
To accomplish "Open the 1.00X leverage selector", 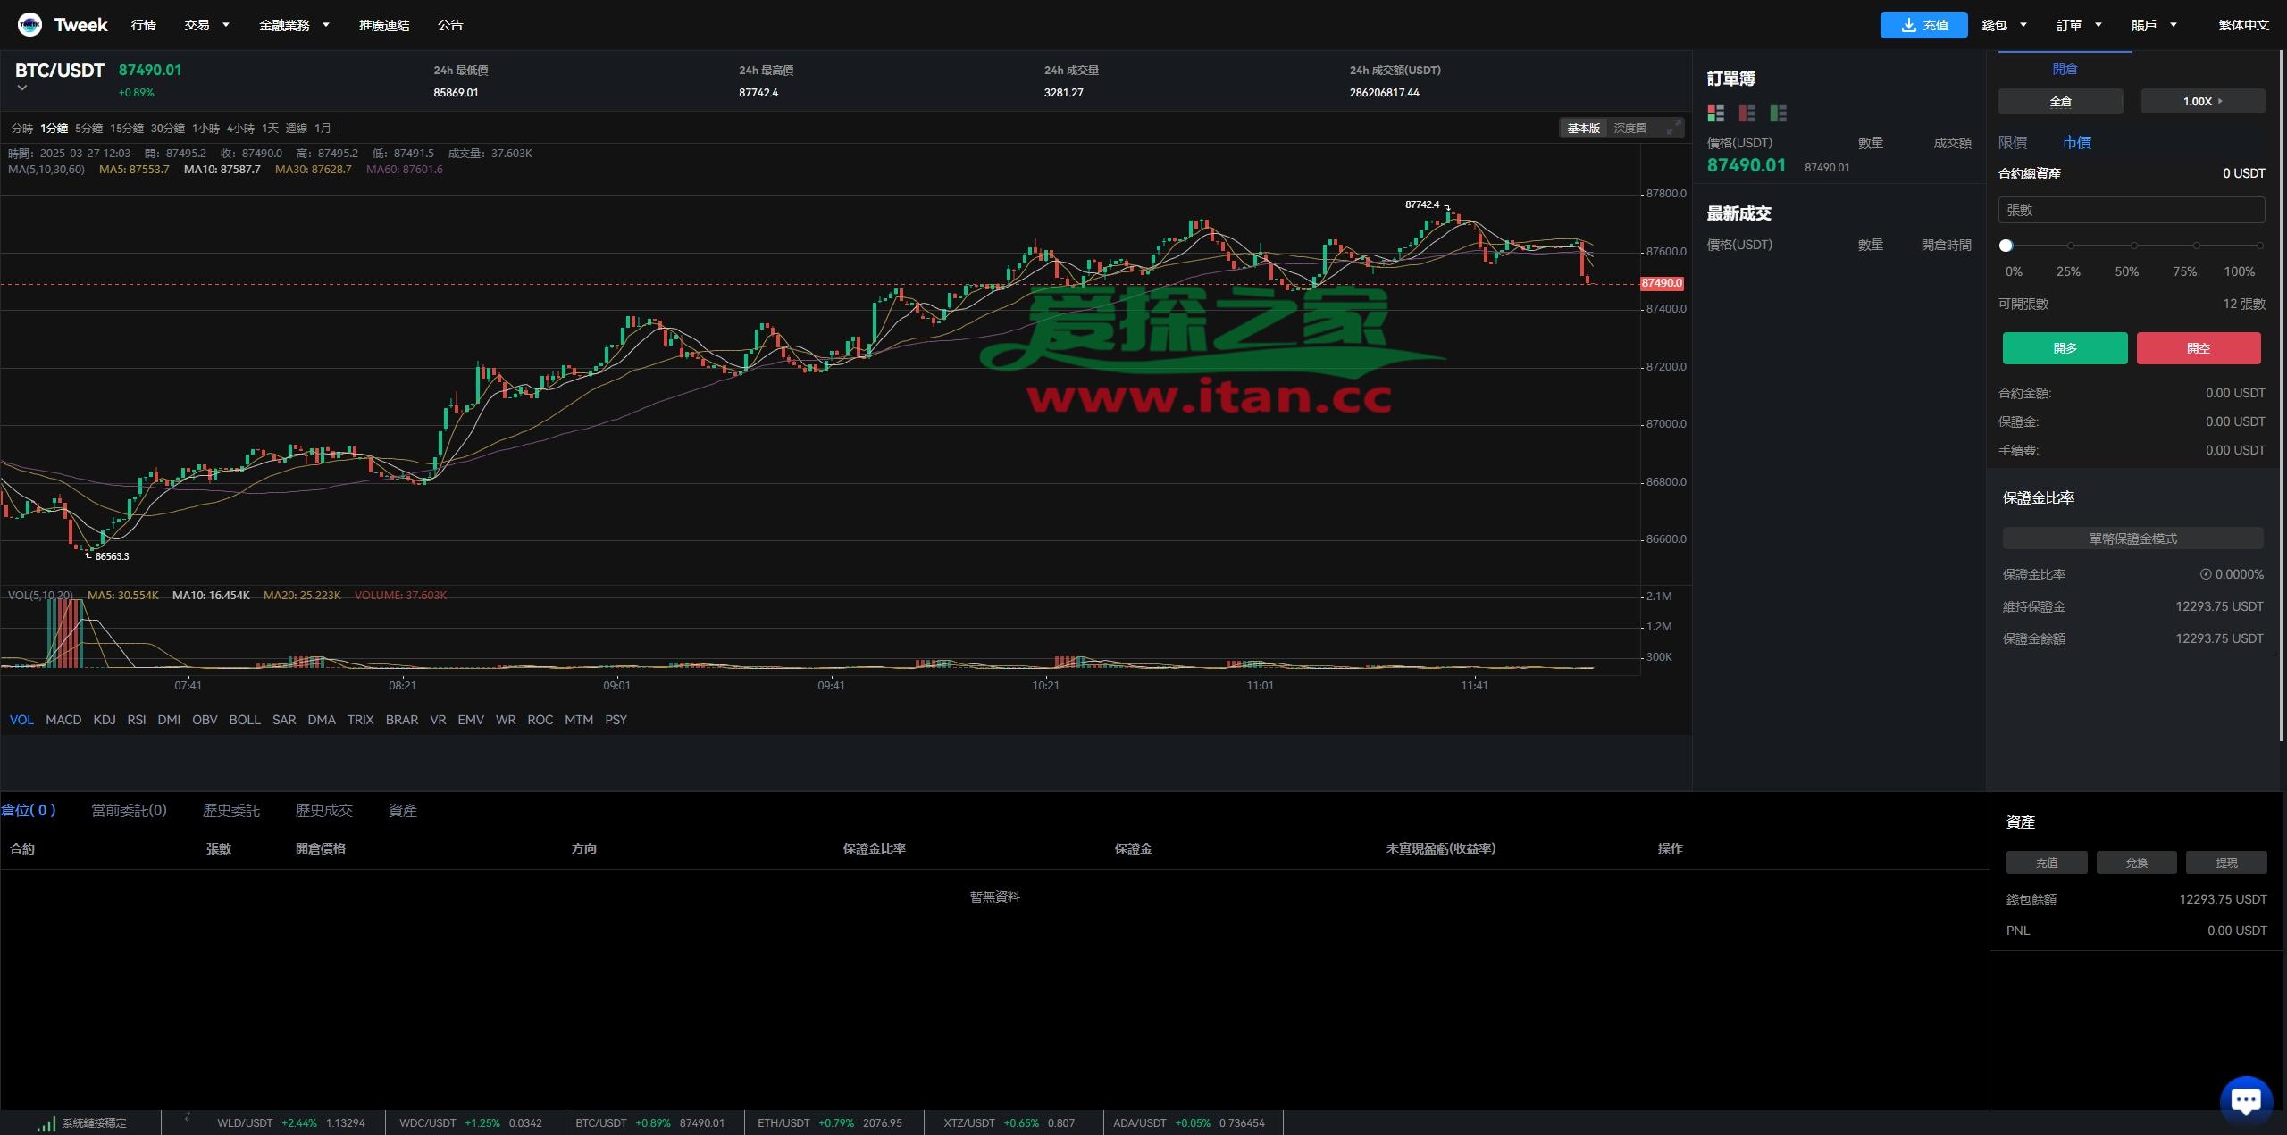I will [x=2202, y=102].
